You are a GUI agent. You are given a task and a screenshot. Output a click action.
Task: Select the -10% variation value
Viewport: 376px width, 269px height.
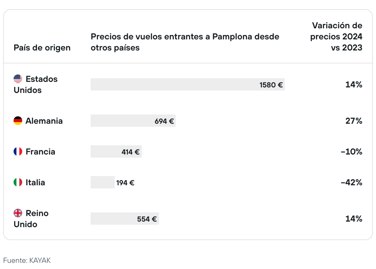coord(351,151)
